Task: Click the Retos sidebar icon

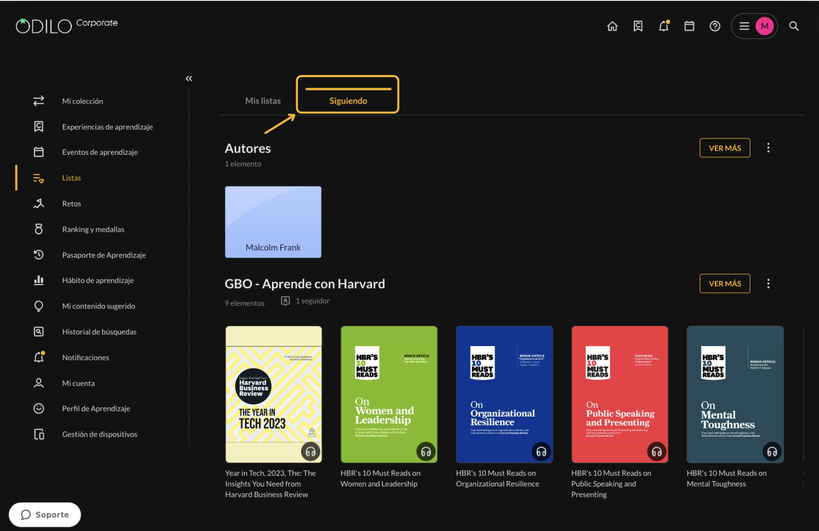Action: 39,203
